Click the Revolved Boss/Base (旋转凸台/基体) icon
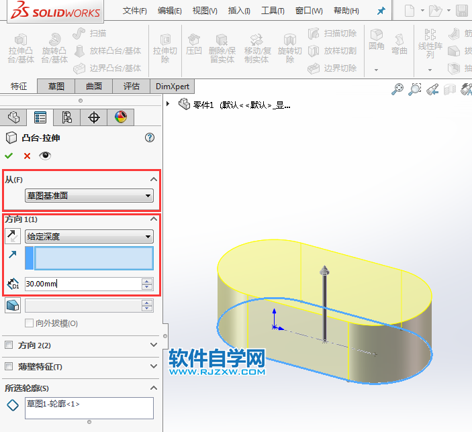472x432 pixels. [55, 40]
